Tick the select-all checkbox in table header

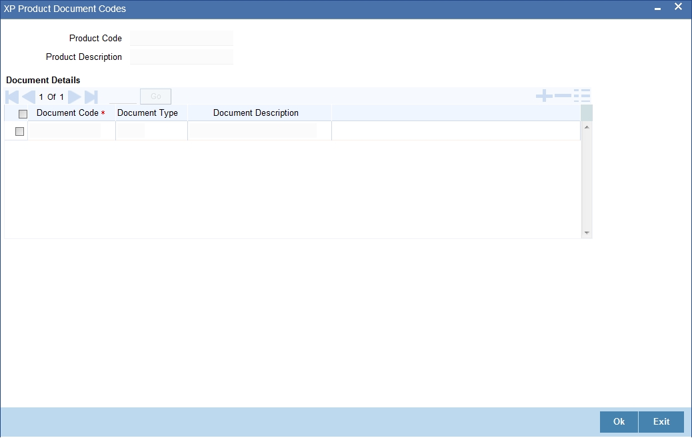[x=23, y=114]
